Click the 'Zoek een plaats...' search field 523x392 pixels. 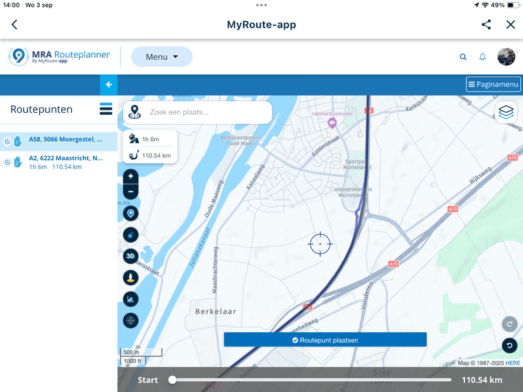coord(198,112)
